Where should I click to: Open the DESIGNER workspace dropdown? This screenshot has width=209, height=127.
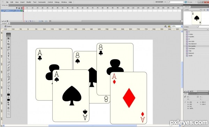pyautogui.click(x=161, y=2)
